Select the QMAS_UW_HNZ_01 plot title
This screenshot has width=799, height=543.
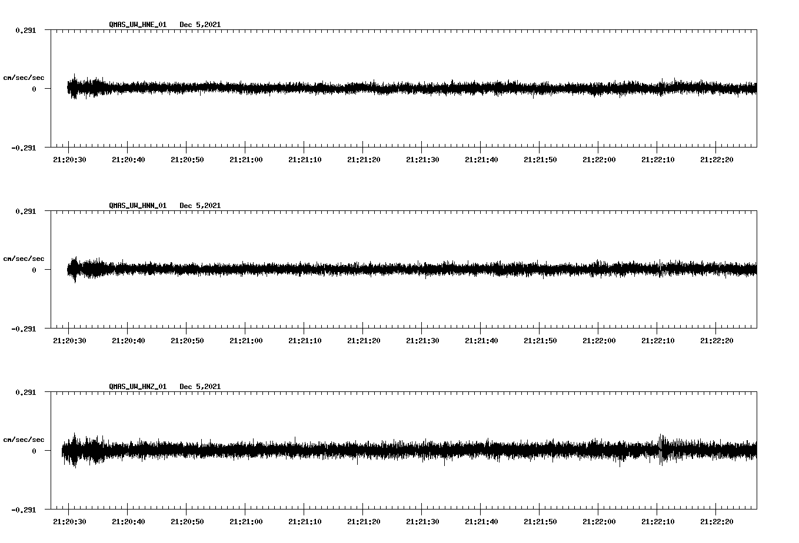(x=138, y=387)
